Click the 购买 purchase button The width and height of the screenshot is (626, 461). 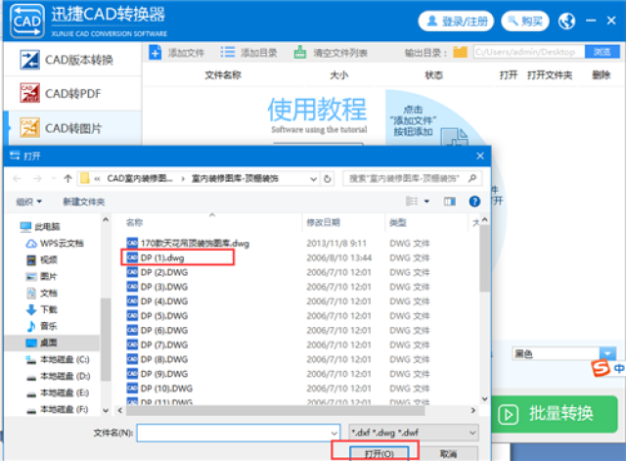point(525,21)
